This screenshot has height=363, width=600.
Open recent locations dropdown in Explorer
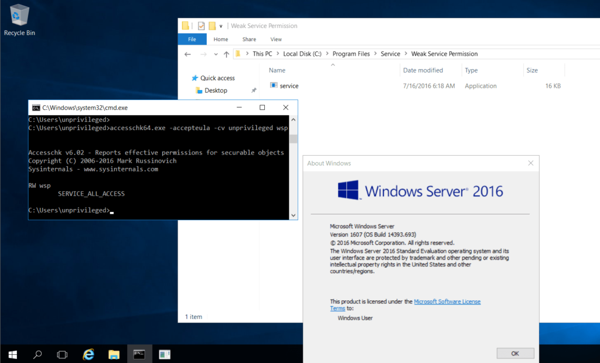click(216, 54)
